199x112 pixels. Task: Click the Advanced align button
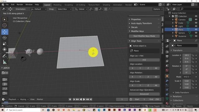pyautogui.click(x=144, y=94)
